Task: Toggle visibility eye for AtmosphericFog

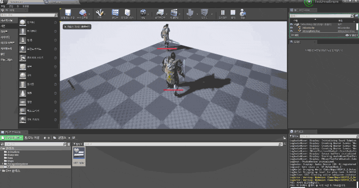Action: (x=291, y=31)
